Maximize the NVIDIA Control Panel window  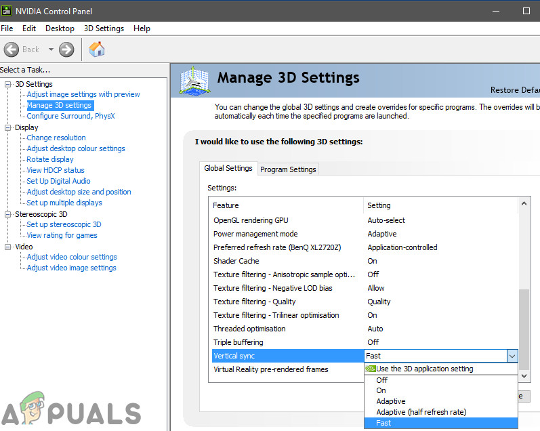click(x=526, y=11)
